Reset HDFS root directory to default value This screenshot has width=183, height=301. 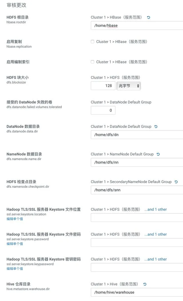pos(148,17)
